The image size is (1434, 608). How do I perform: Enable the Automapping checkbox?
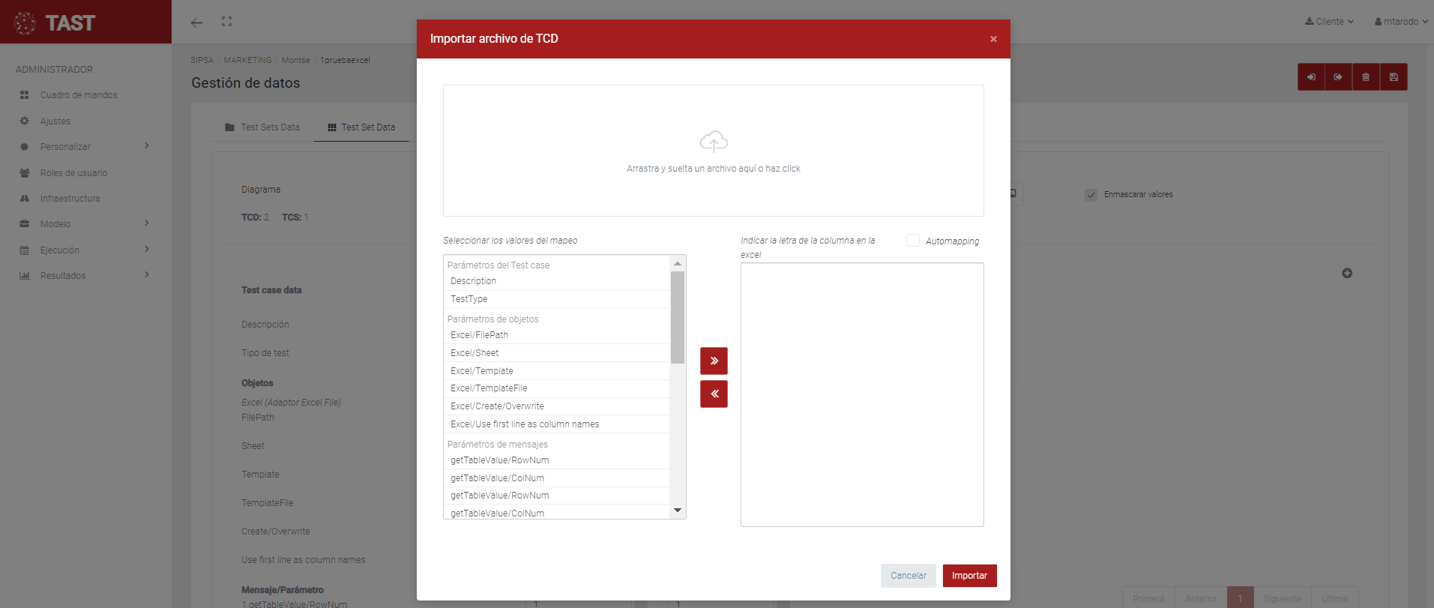912,241
